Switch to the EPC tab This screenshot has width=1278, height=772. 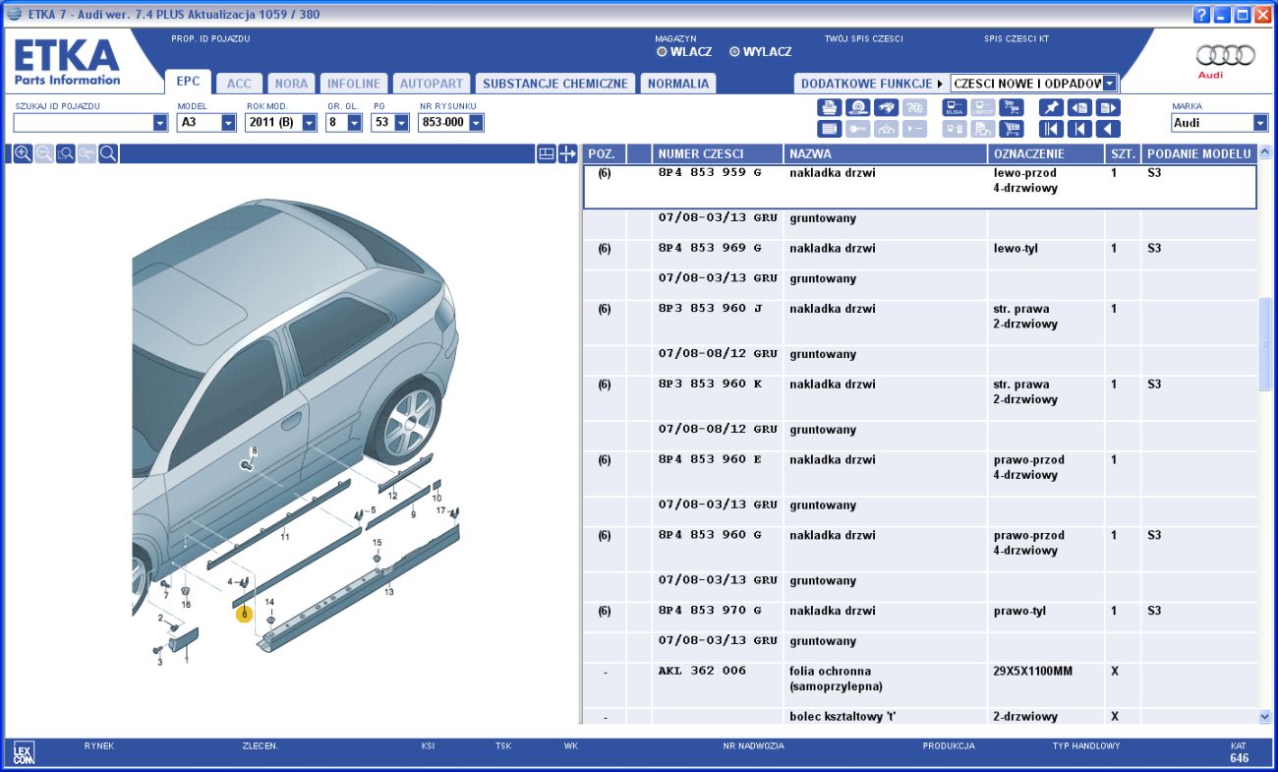[x=188, y=83]
